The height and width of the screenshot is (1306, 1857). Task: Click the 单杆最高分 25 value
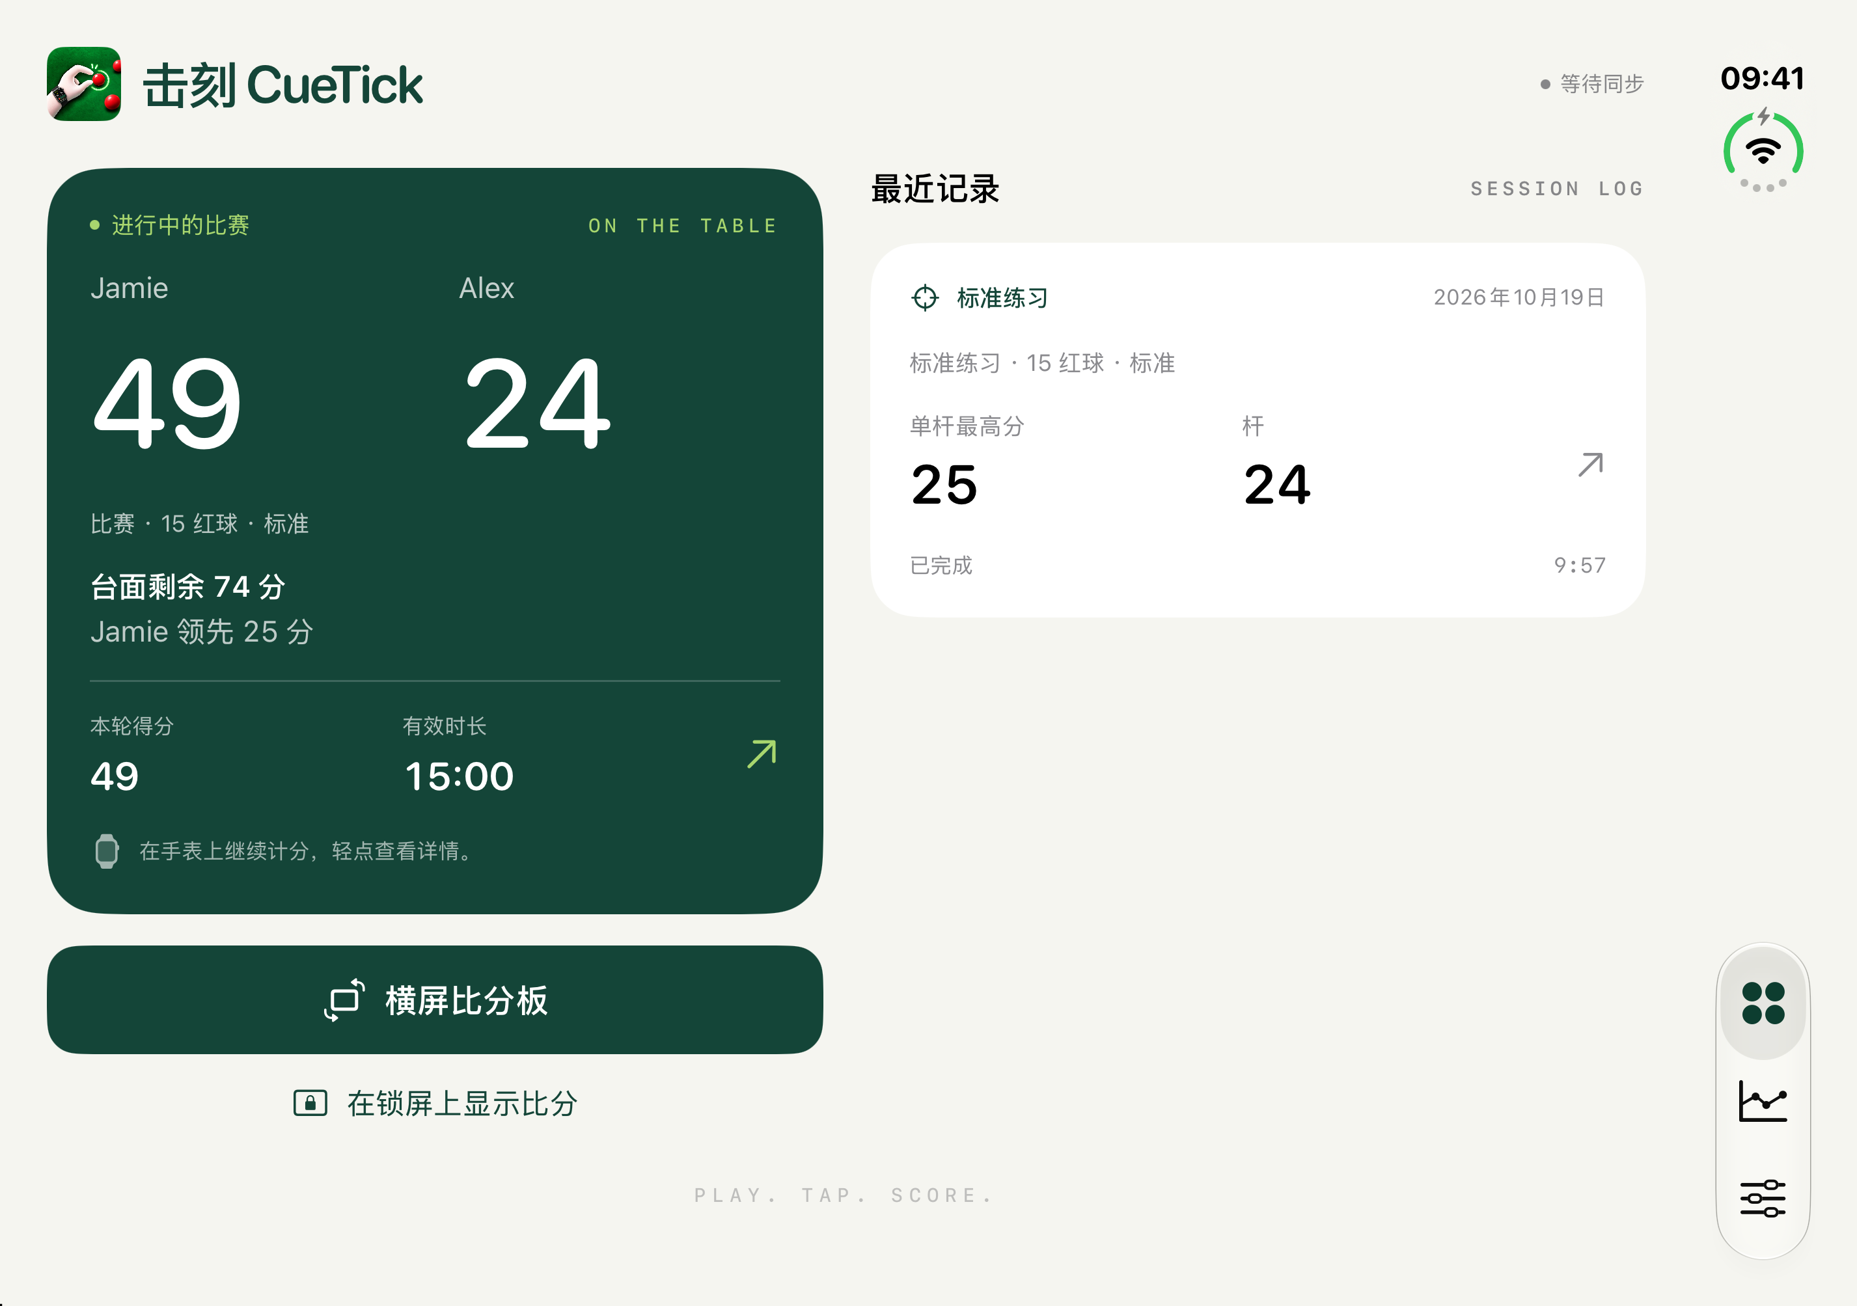click(944, 484)
